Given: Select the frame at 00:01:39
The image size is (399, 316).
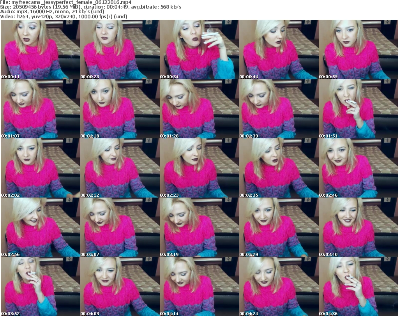Looking at the screenshot, I should (x=279, y=109).
